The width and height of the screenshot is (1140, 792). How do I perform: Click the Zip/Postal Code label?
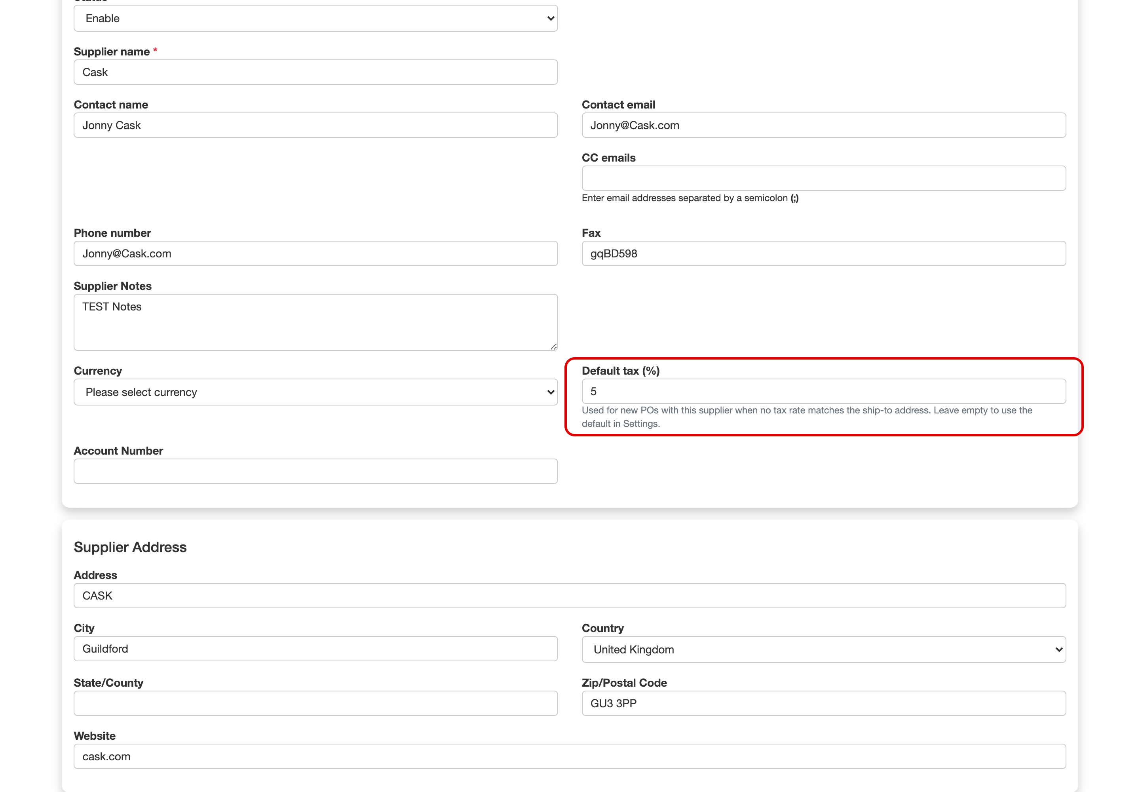coord(624,683)
